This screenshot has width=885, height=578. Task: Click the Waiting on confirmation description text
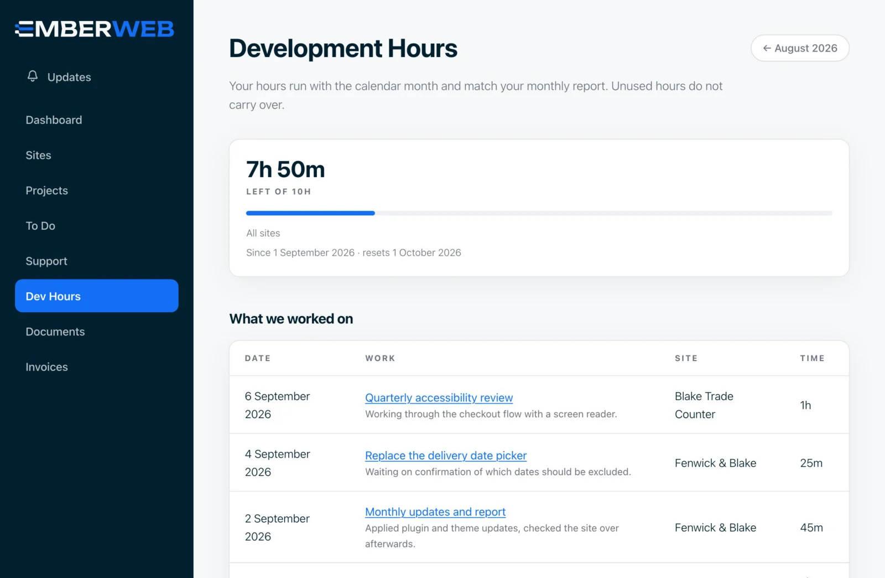point(498,472)
